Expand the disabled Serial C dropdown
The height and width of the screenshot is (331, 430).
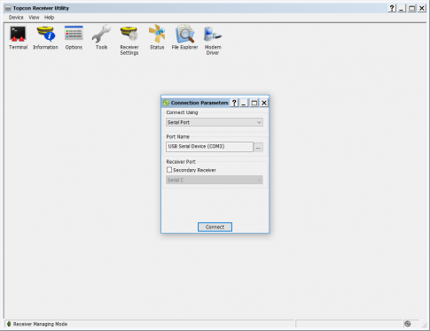[215, 180]
